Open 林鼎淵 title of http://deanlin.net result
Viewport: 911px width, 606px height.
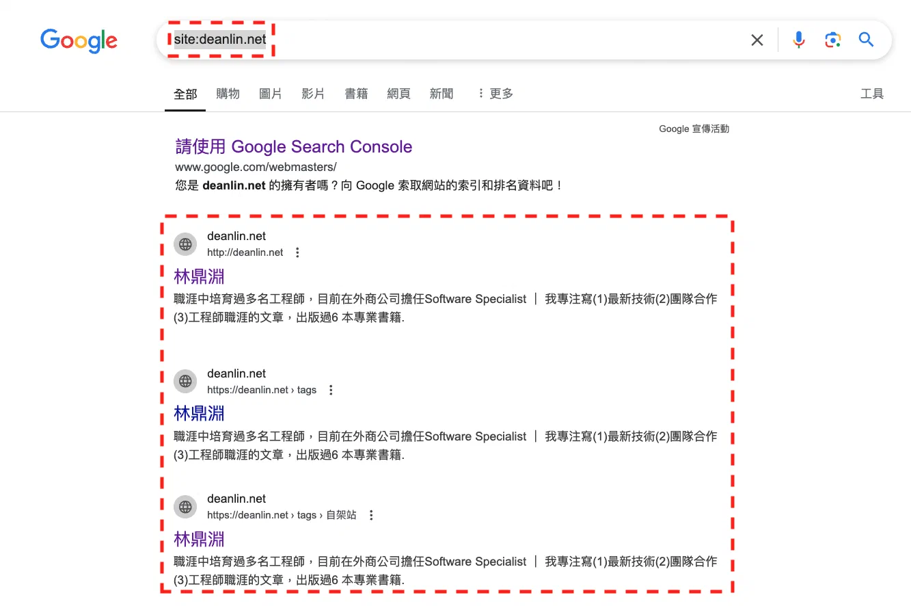(200, 276)
